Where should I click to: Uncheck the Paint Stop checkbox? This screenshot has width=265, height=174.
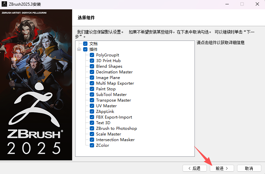coord(92,89)
